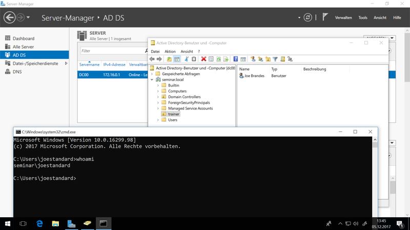Open the Tools menu in Server Manager
The height and width of the screenshot is (230, 410).
click(363, 17)
